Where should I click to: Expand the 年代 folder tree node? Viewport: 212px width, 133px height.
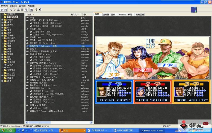coord(2,22)
